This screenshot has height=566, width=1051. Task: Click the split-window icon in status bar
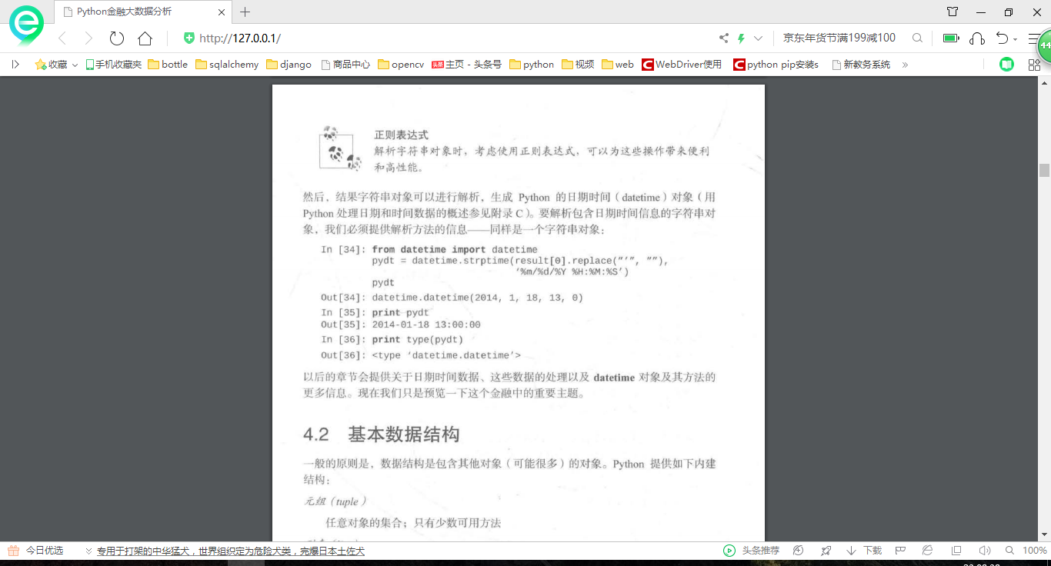(956, 551)
